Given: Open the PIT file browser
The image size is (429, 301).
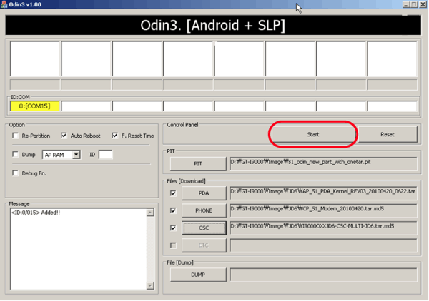Looking at the screenshot, I should click(x=197, y=163).
